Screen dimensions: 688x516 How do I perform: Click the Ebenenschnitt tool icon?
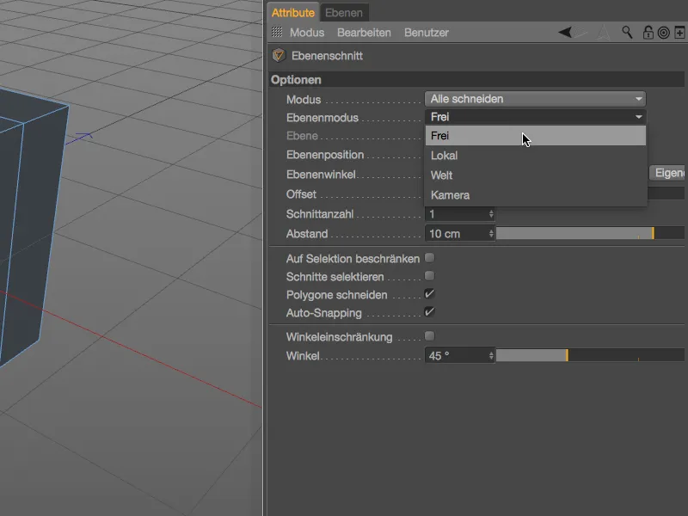278,56
